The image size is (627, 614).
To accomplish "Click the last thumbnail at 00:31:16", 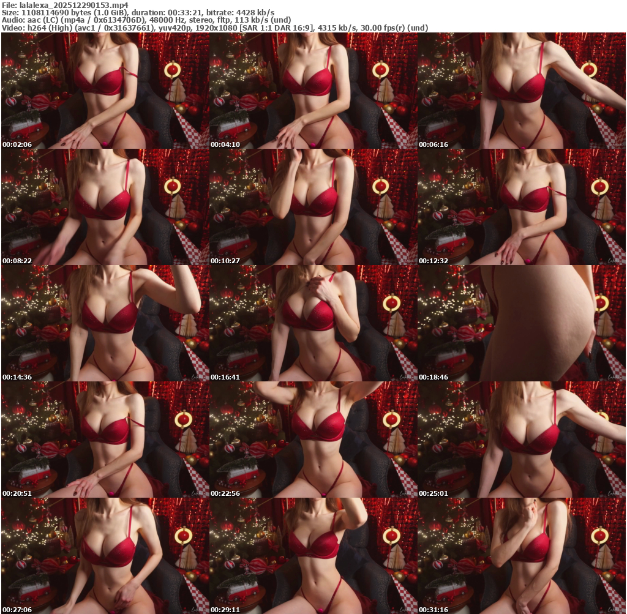I will click(521, 556).
